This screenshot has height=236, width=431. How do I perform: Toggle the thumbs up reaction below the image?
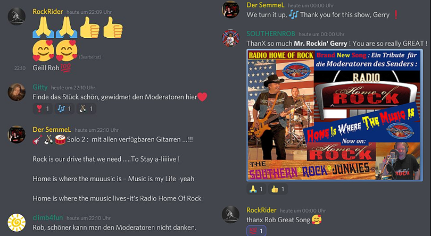(278, 189)
